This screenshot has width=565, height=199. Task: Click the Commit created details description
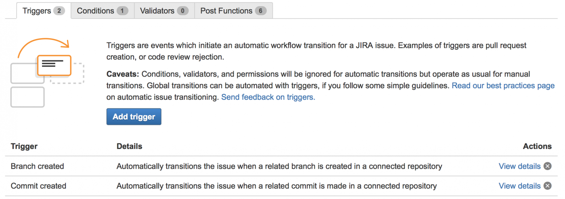(276, 186)
